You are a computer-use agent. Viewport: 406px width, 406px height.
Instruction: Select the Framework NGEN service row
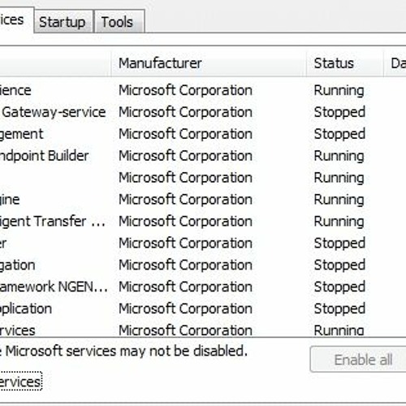click(x=203, y=287)
